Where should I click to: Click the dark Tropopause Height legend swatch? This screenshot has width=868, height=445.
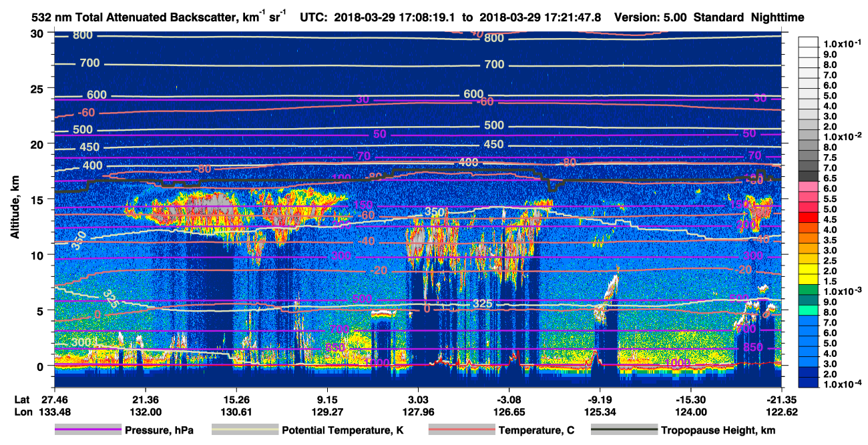coord(623,430)
